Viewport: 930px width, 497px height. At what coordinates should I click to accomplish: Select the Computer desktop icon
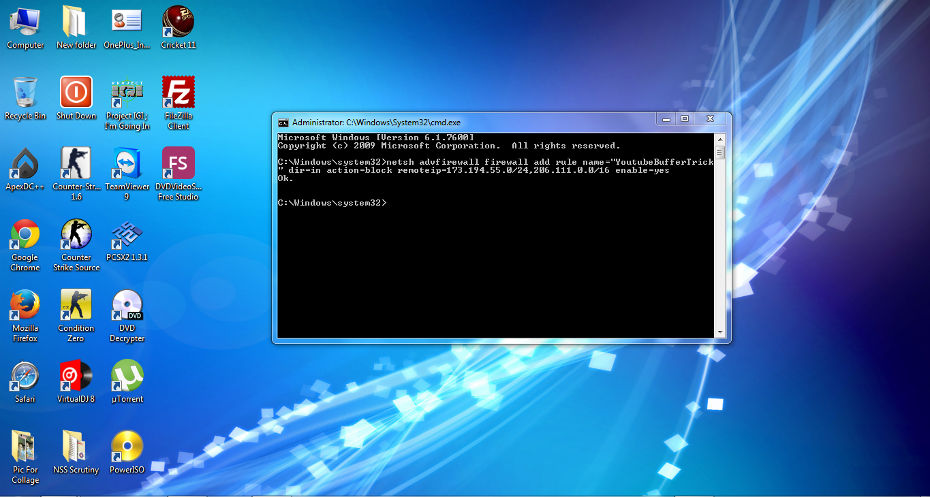tap(25, 28)
